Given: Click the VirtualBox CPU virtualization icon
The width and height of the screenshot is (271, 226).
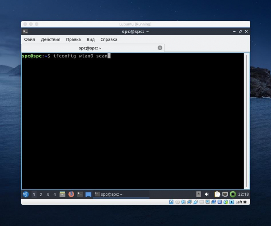Looking at the screenshot, I should pyautogui.click(x=220, y=202).
